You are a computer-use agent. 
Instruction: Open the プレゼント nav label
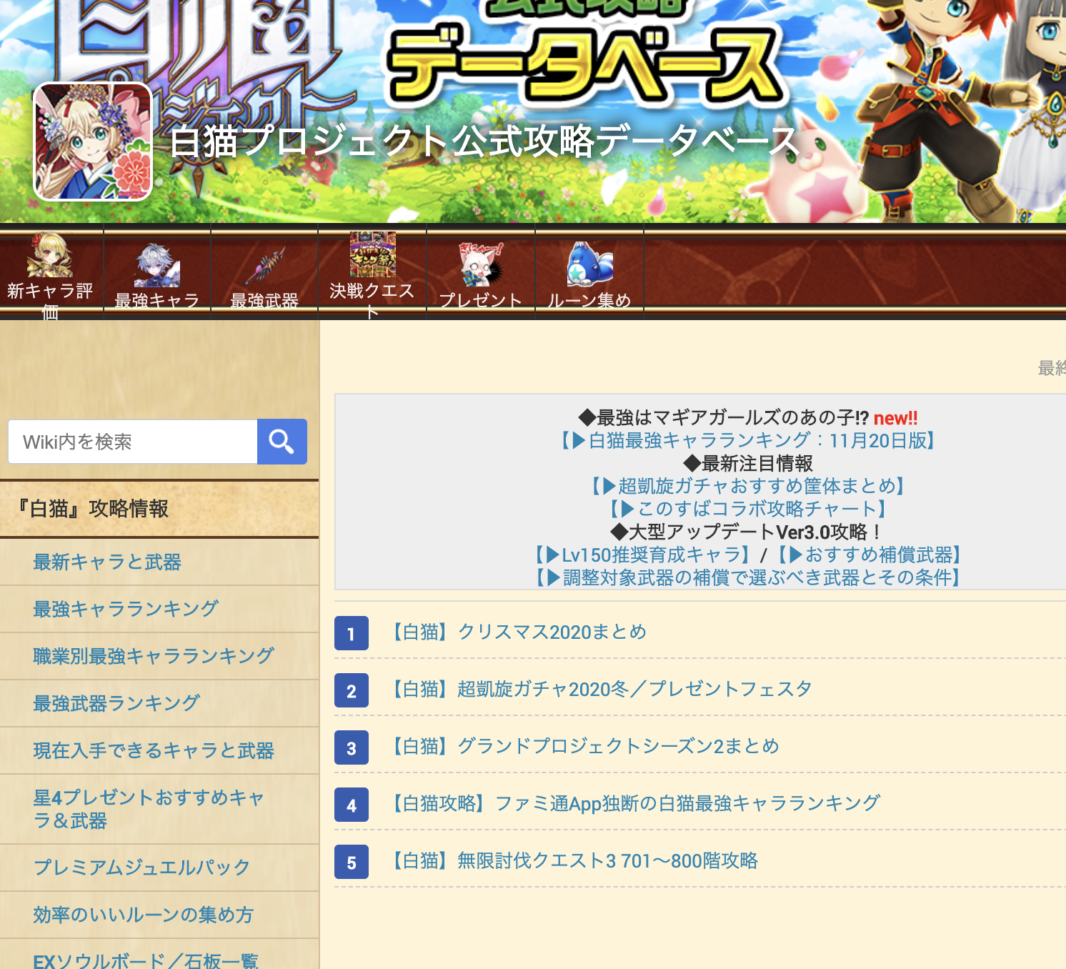(481, 301)
